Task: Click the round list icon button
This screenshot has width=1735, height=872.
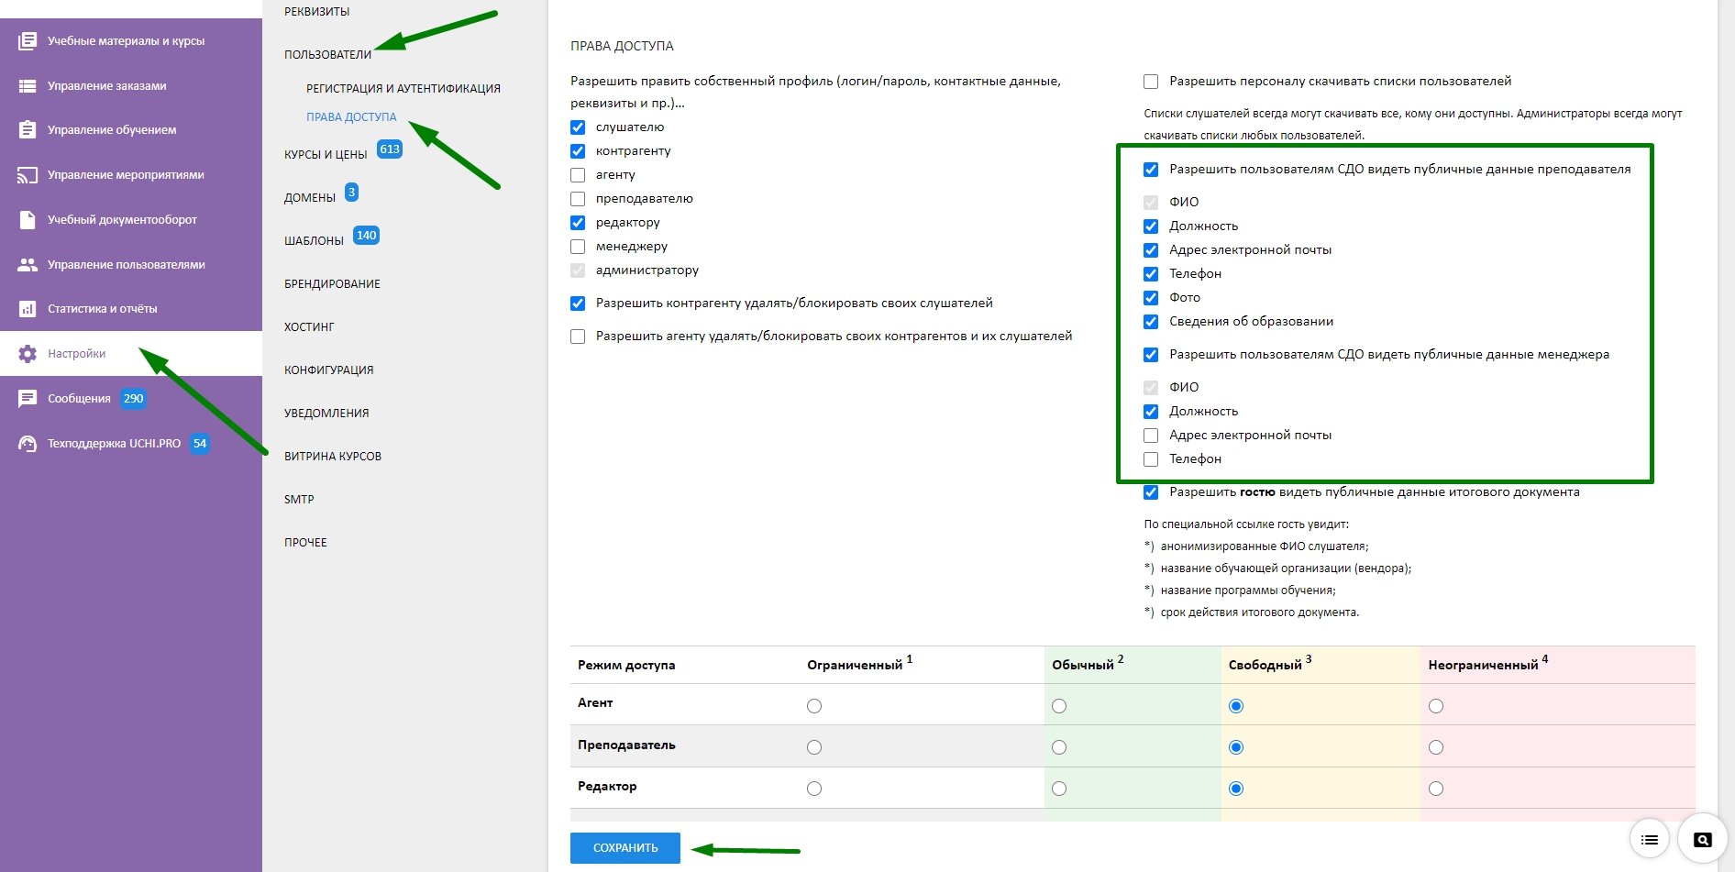Action: tap(1649, 840)
